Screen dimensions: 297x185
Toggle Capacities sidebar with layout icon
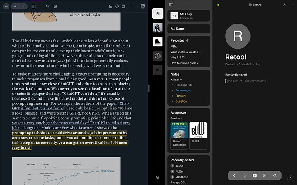(171, 5)
